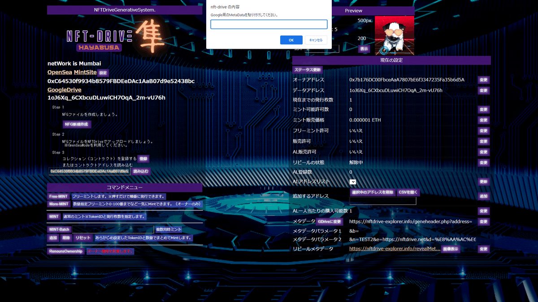The height and width of the screenshot is (302, 538).
Task: Click the コマンドメニュー header bar
Action: tap(125, 187)
